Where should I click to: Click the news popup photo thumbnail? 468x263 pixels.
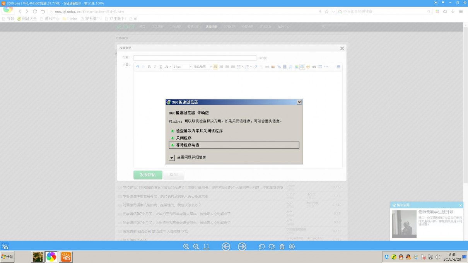pos(404,224)
